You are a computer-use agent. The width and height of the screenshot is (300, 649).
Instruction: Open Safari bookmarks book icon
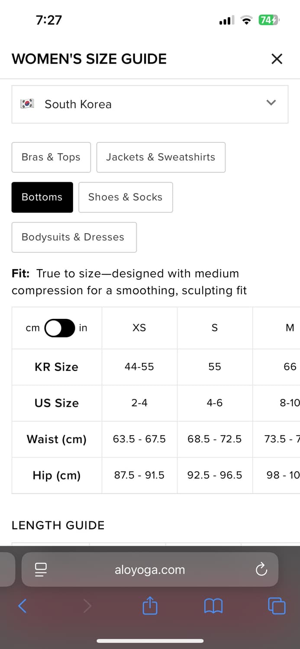point(213,606)
